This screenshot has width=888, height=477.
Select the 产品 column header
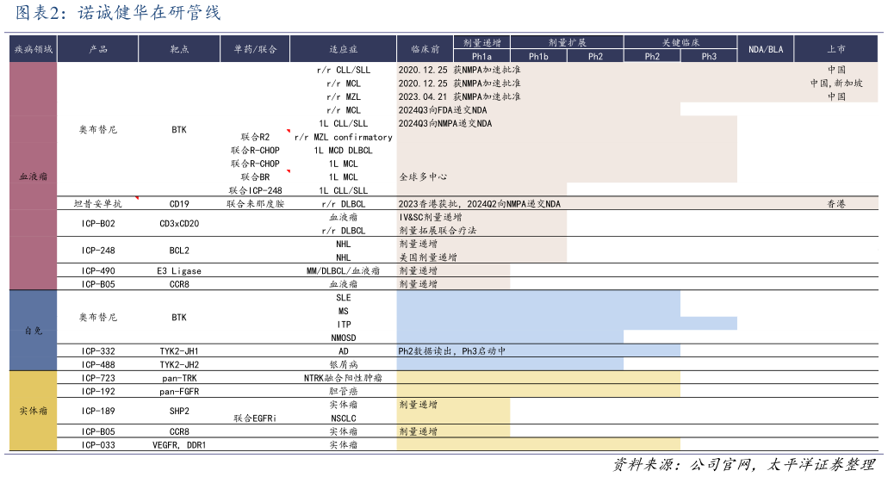pos(98,49)
